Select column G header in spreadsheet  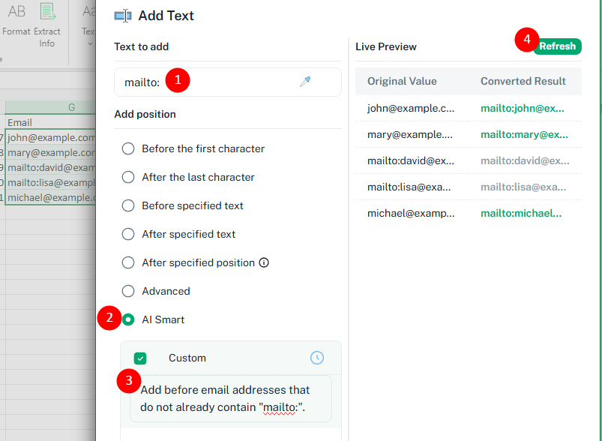click(x=50, y=107)
